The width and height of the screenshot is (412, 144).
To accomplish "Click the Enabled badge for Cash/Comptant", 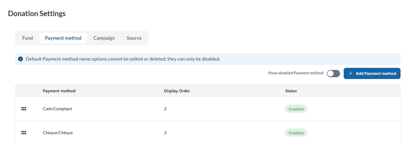I will point(296,109).
